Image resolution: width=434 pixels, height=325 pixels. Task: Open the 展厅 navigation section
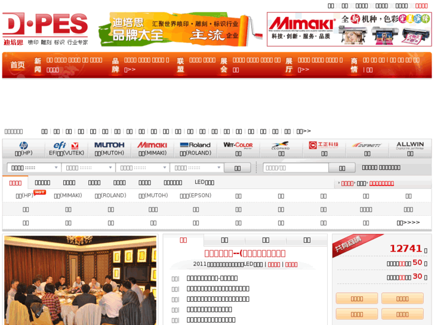point(289,65)
